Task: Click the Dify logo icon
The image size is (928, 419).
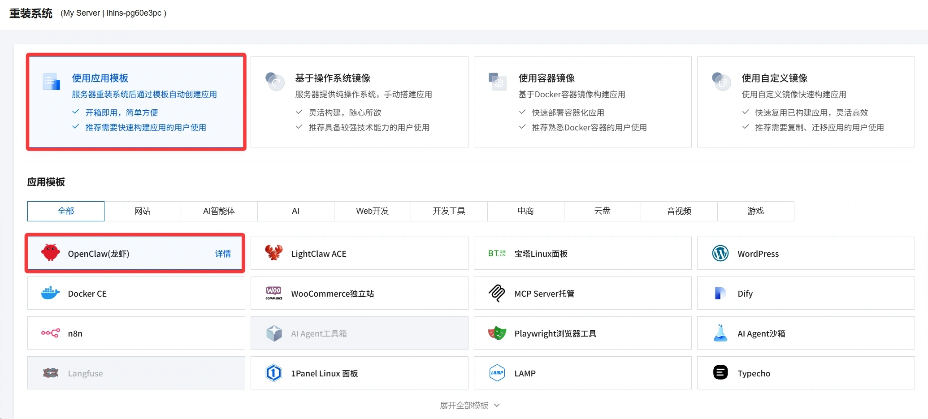Action: coord(720,293)
